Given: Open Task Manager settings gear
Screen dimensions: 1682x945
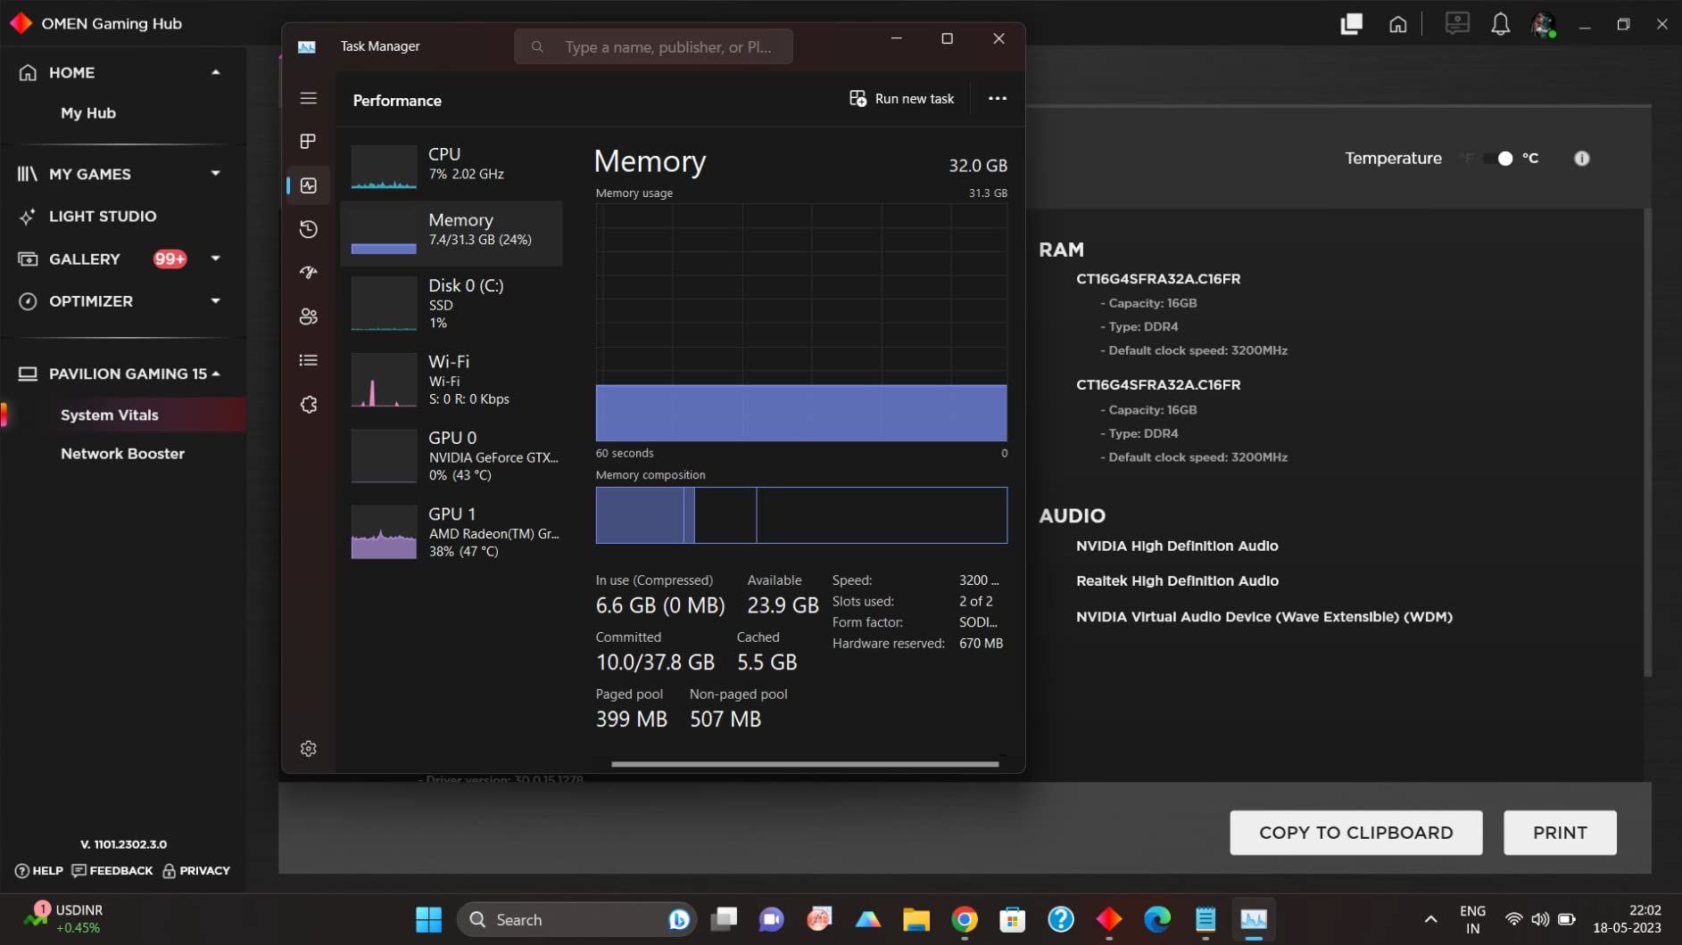Looking at the screenshot, I should click(309, 749).
